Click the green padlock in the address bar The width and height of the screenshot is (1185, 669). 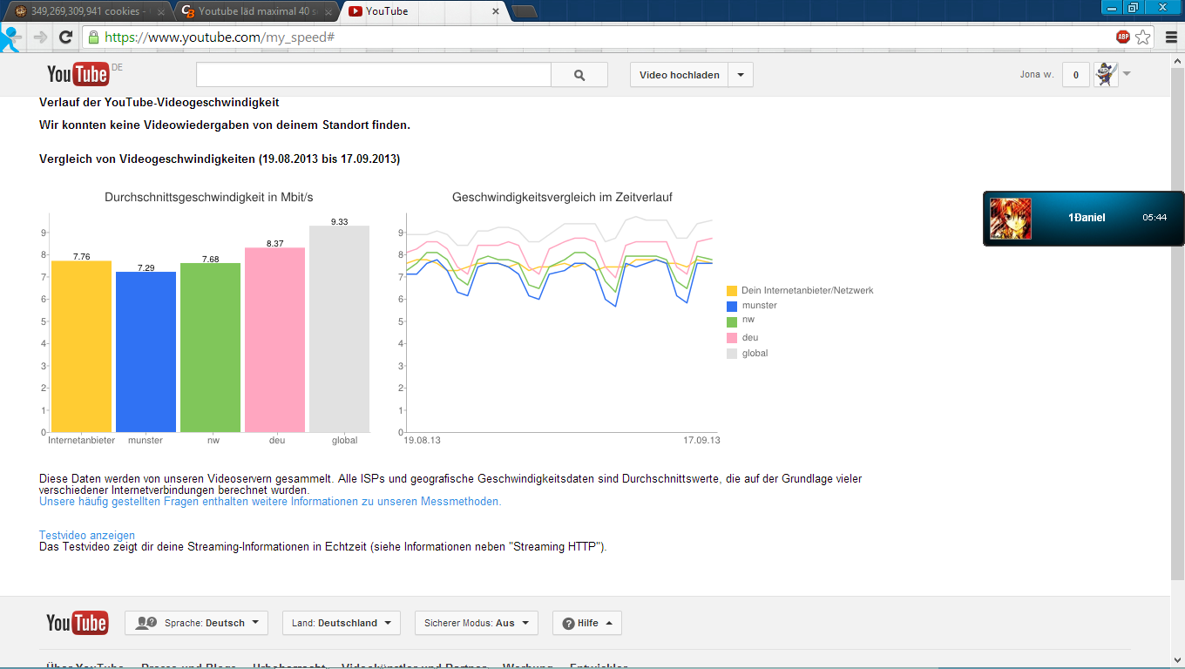click(93, 37)
